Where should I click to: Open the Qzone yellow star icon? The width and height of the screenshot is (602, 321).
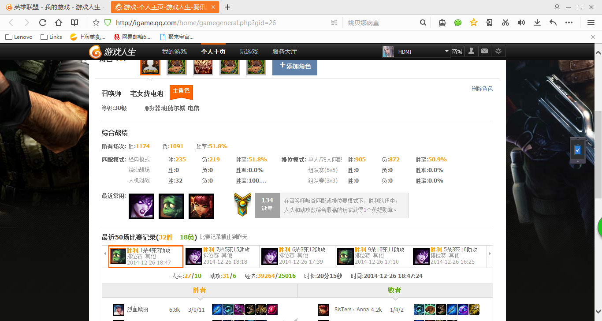coord(474,22)
